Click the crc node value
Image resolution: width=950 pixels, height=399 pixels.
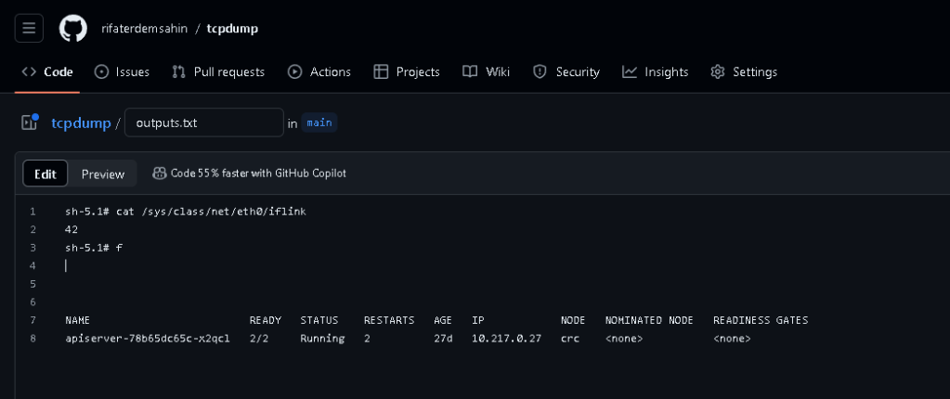point(570,339)
